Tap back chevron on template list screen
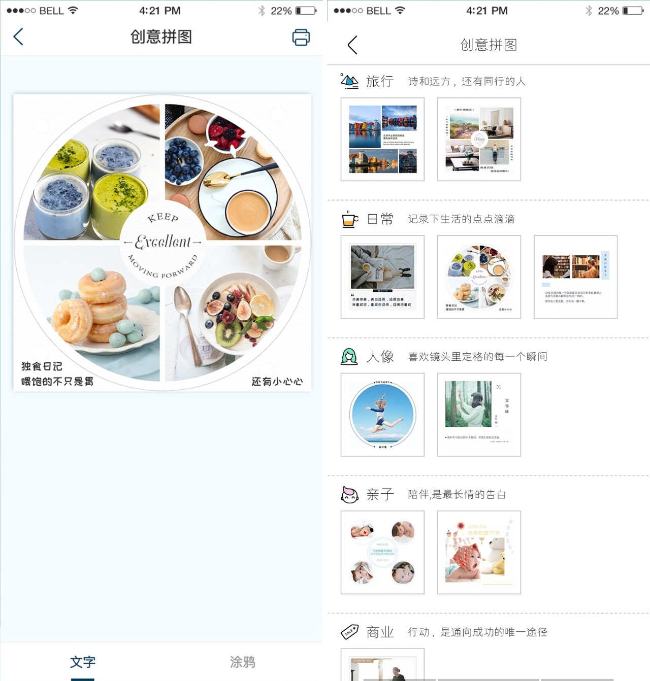 352,45
